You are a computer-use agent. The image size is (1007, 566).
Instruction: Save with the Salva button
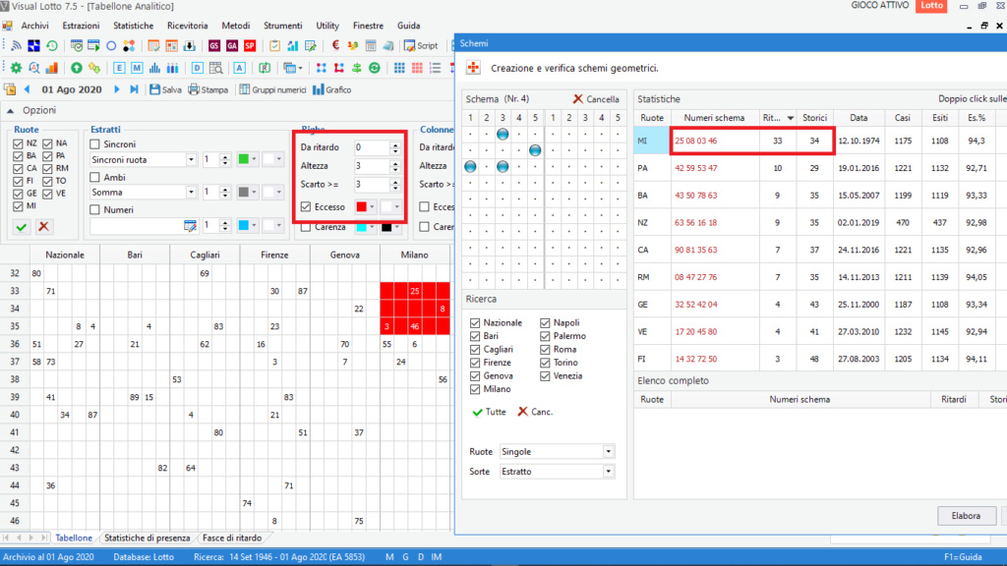pyautogui.click(x=165, y=89)
